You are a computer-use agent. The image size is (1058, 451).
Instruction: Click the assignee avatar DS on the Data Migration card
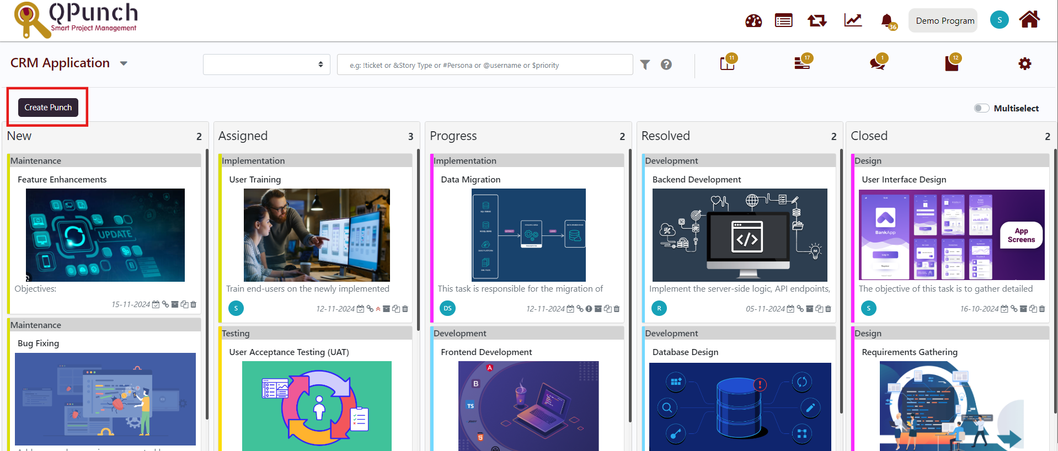point(447,308)
